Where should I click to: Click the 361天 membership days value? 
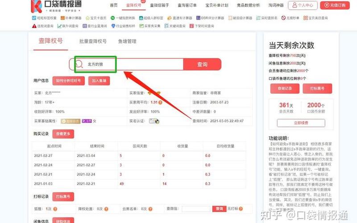[286, 105]
